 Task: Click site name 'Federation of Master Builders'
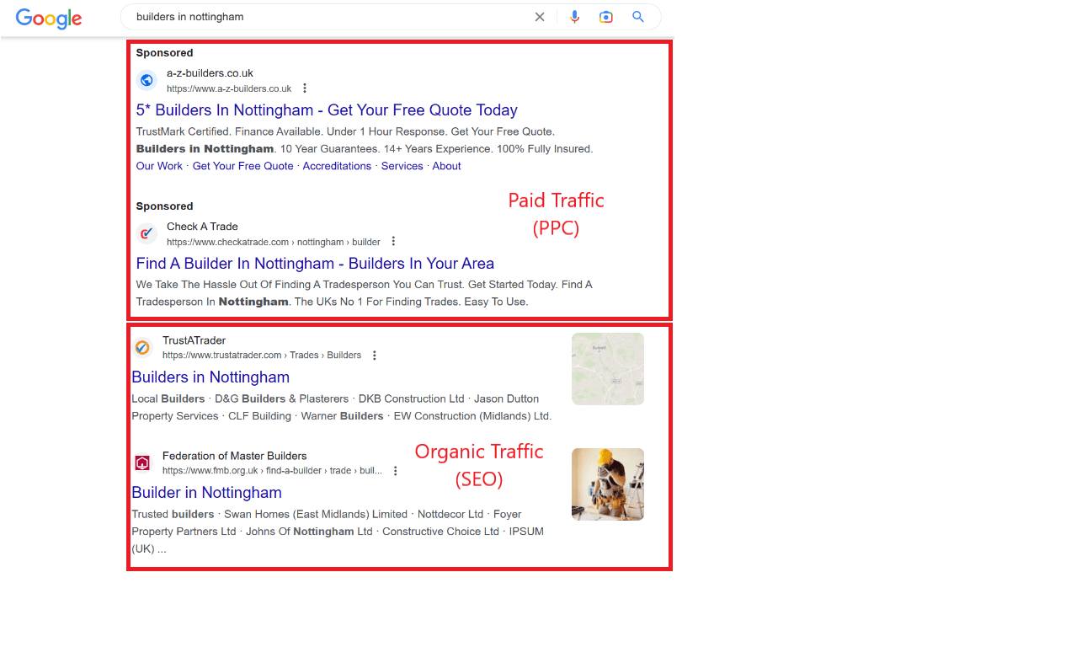(235, 456)
